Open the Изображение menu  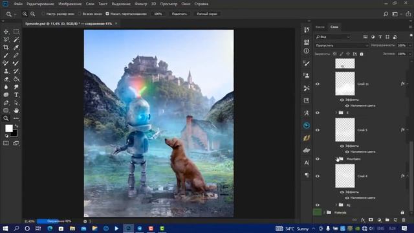(x=70, y=4)
